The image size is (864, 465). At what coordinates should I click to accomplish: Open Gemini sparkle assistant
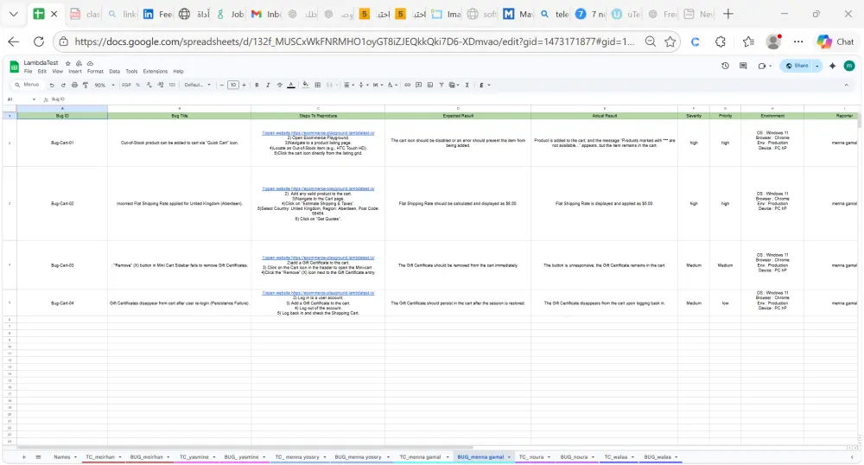[833, 66]
